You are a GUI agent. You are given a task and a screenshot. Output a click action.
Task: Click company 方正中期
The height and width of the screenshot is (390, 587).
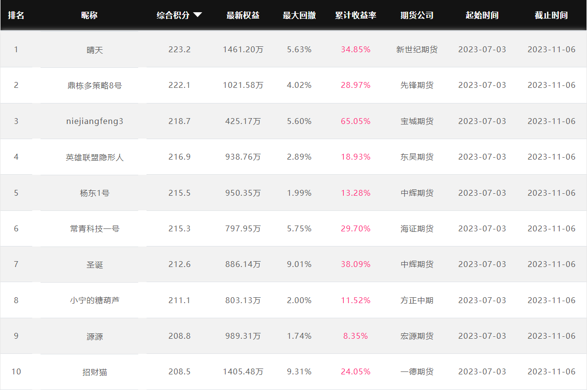pyautogui.click(x=417, y=300)
